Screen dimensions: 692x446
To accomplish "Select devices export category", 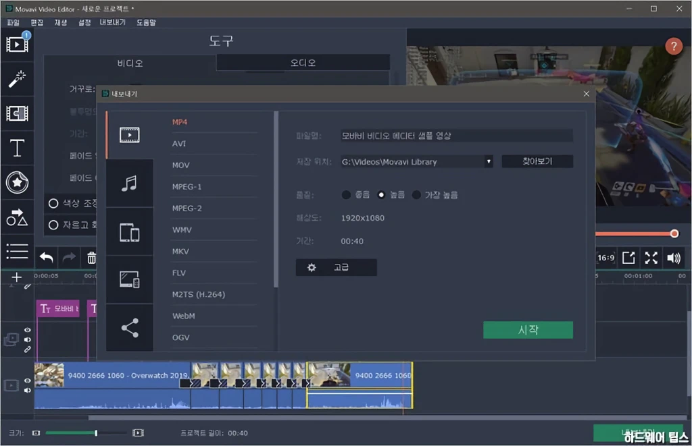I will click(x=129, y=232).
